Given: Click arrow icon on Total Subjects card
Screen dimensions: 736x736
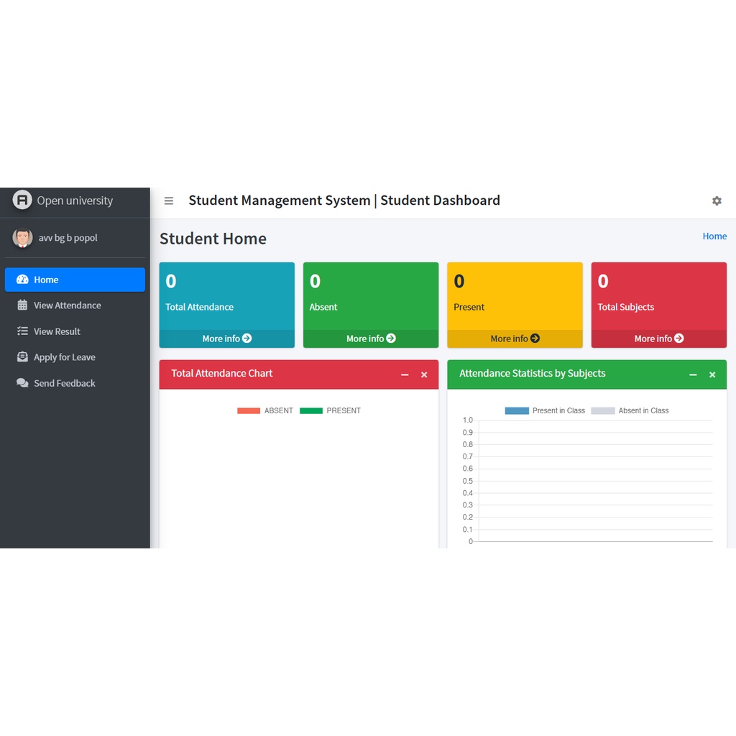Looking at the screenshot, I should (678, 339).
